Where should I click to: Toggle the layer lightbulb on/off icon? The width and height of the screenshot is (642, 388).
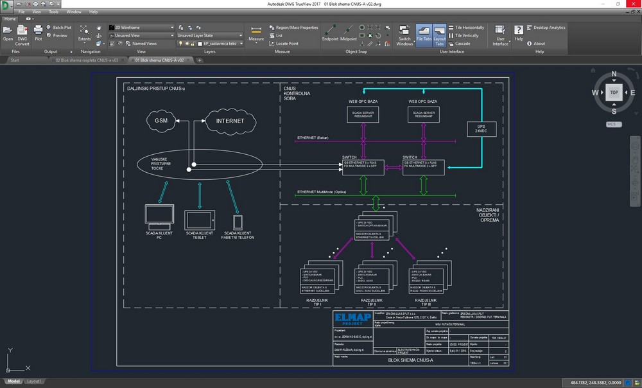pyautogui.click(x=182, y=44)
